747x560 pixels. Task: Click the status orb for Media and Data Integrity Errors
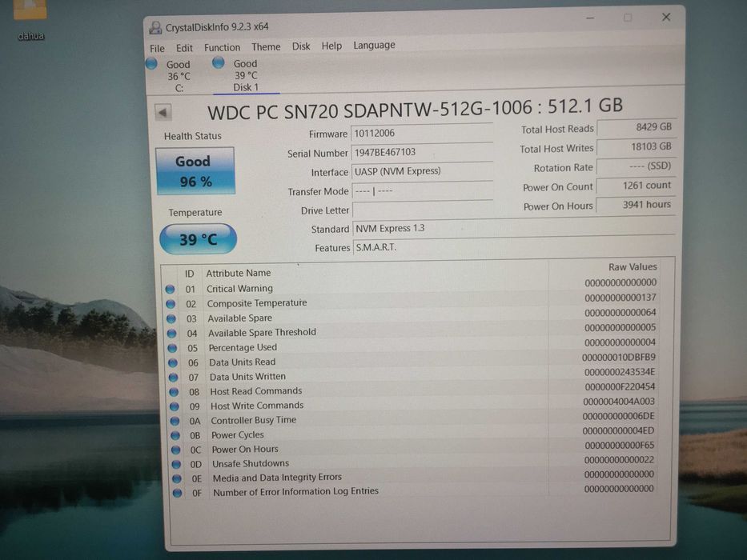(x=176, y=478)
